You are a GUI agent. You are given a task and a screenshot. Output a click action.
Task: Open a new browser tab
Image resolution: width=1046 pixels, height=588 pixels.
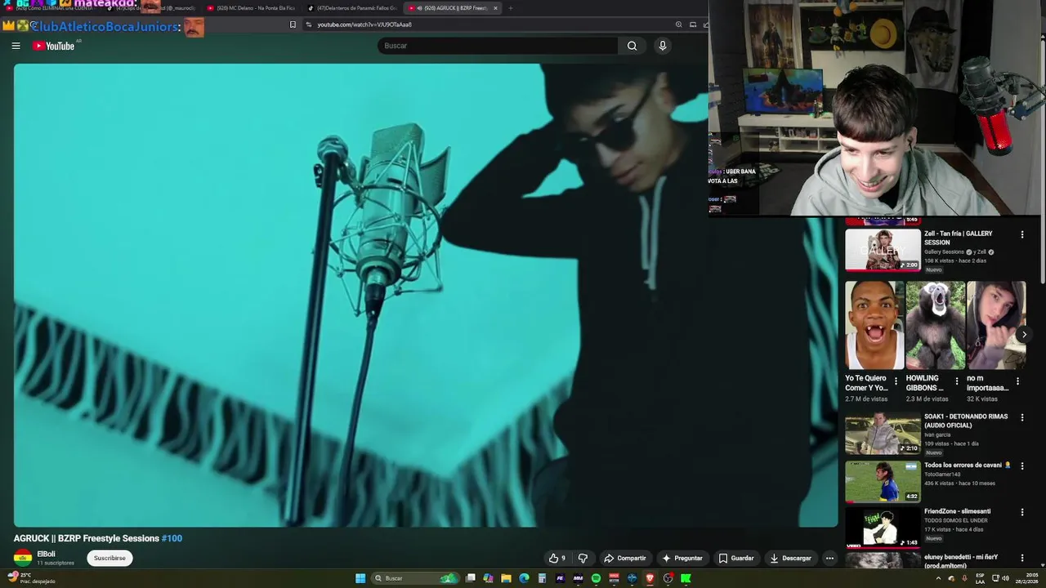click(511, 8)
